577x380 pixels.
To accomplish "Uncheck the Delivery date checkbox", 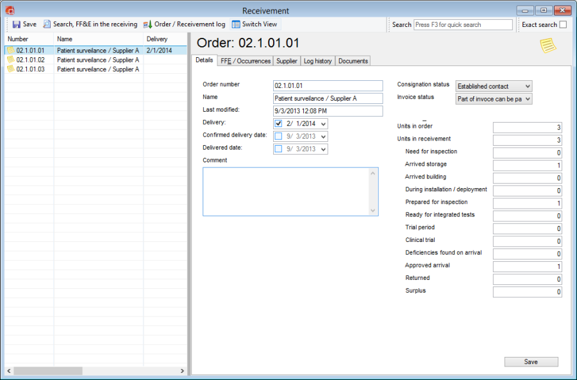I will point(278,123).
